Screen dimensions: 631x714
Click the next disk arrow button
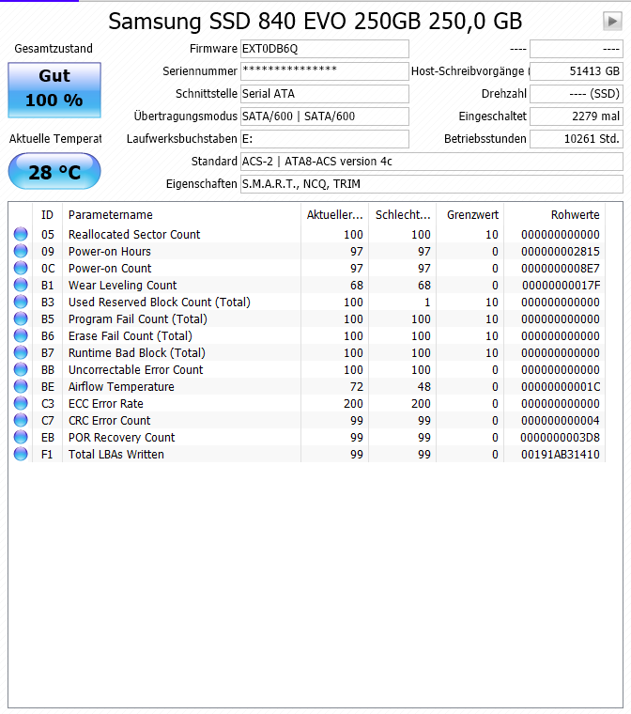[612, 21]
